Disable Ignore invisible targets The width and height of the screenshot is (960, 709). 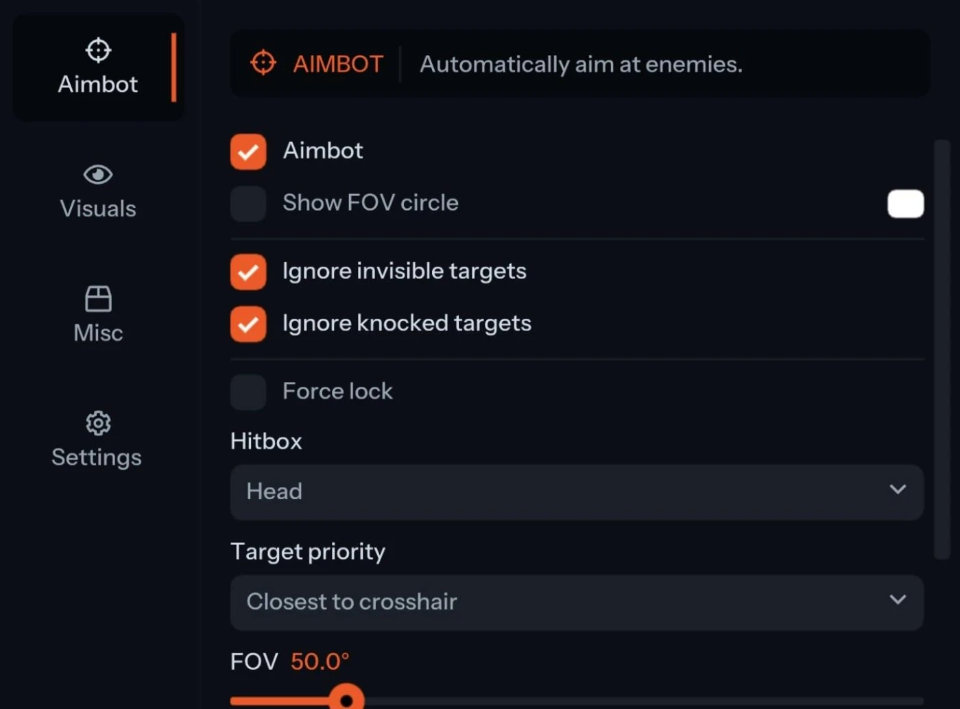coord(248,272)
